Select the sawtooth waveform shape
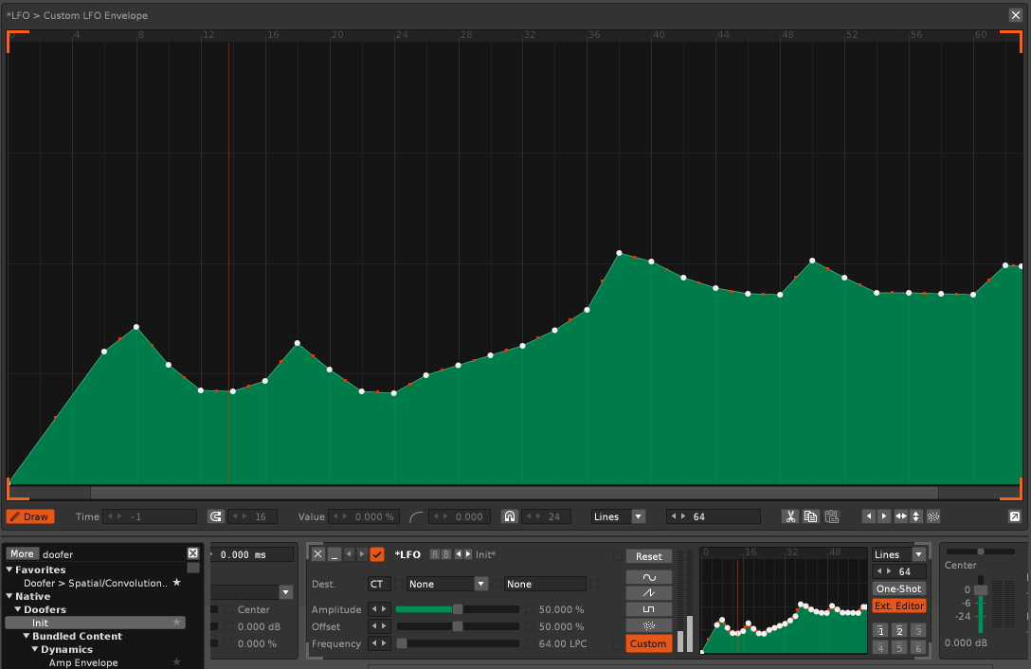The width and height of the screenshot is (1031, 669). 648,593
